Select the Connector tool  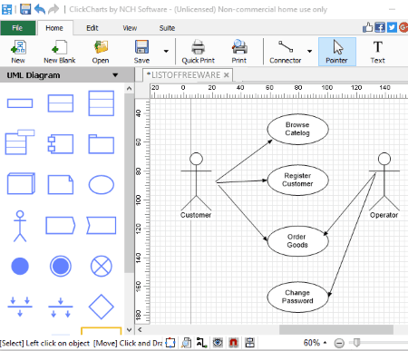(x=286, y=52)
